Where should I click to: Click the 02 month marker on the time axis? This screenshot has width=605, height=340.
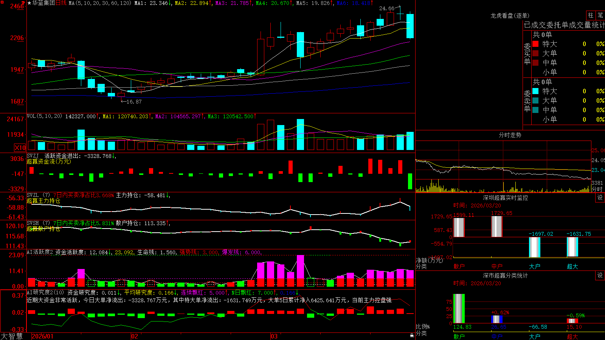(135, 336)
